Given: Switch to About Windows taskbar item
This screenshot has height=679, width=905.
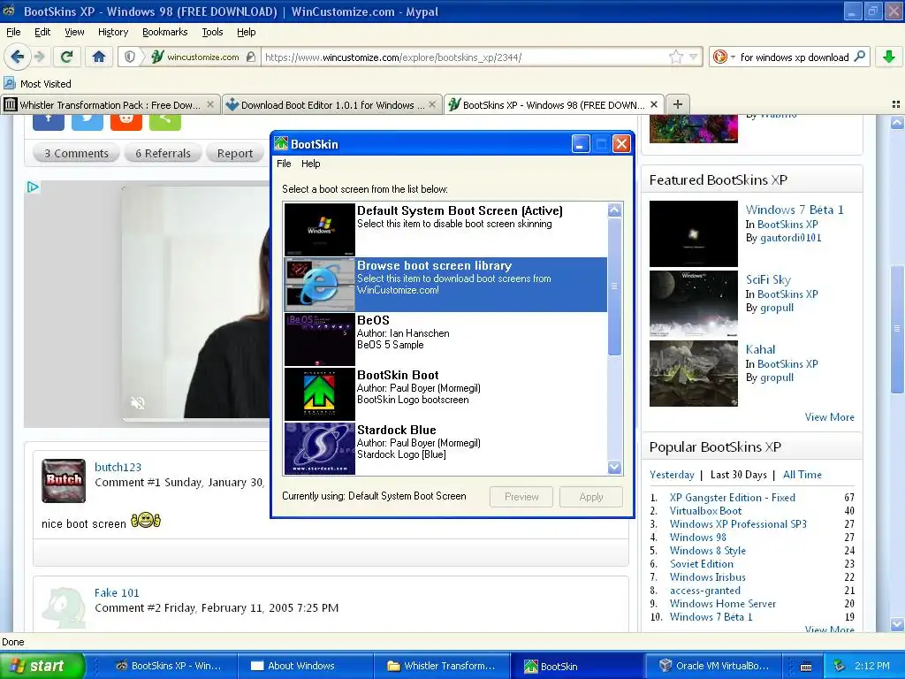Looking at the screenshot, I should pos(304,666).
